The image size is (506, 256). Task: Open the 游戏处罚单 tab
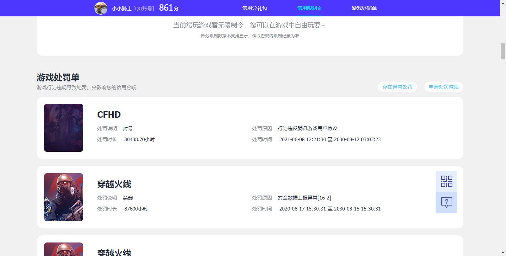pos(364,8)
